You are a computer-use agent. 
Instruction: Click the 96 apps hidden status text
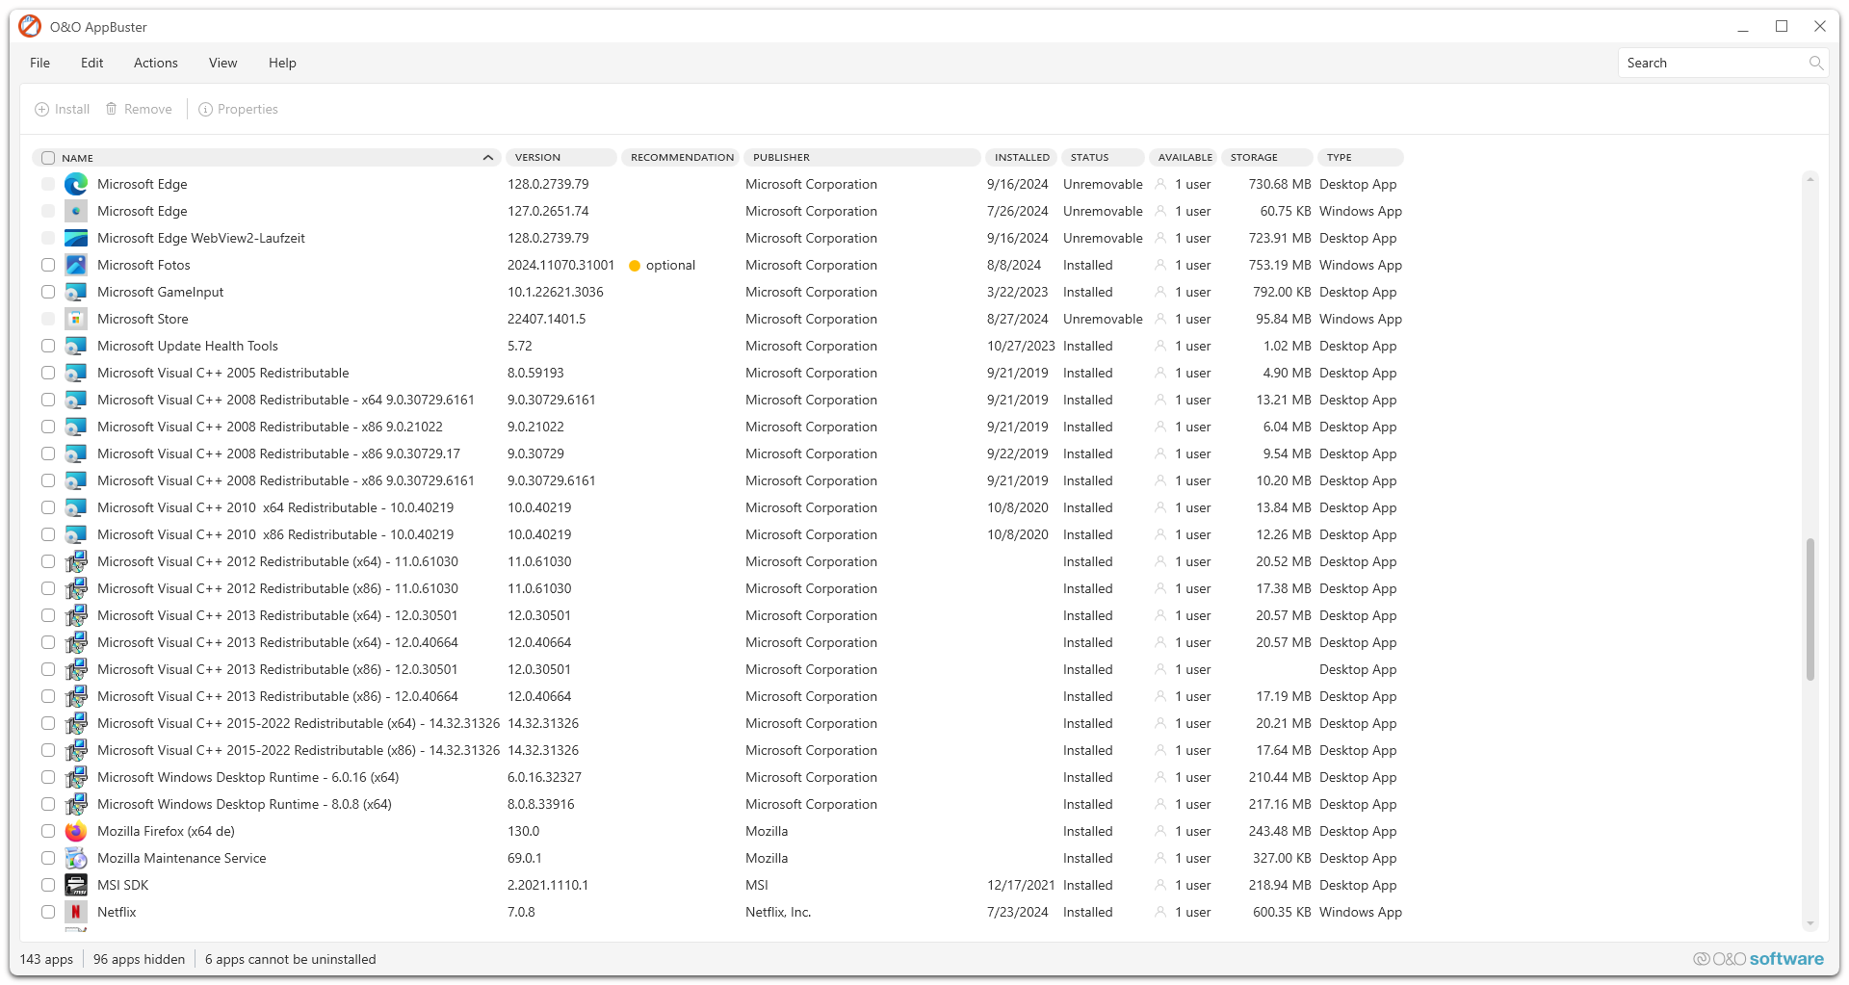pos(139,959)
